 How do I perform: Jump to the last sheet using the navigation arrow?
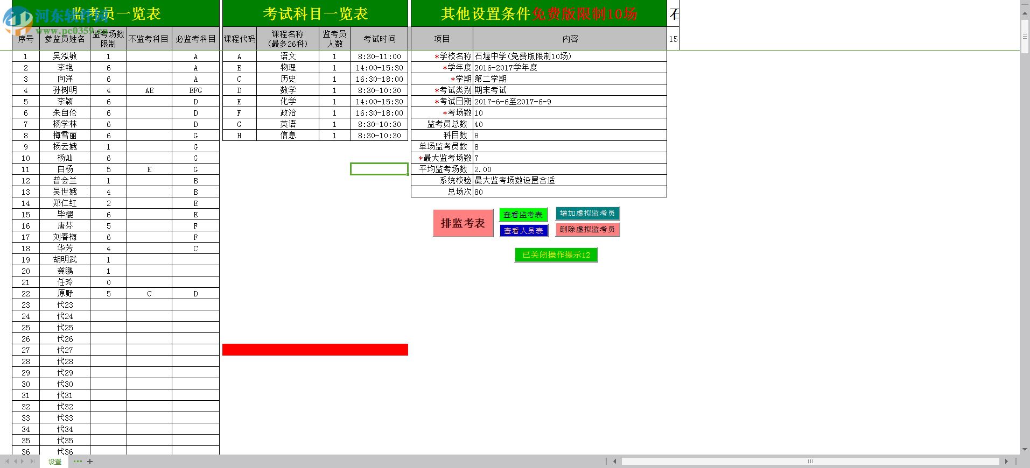(32, 462)
